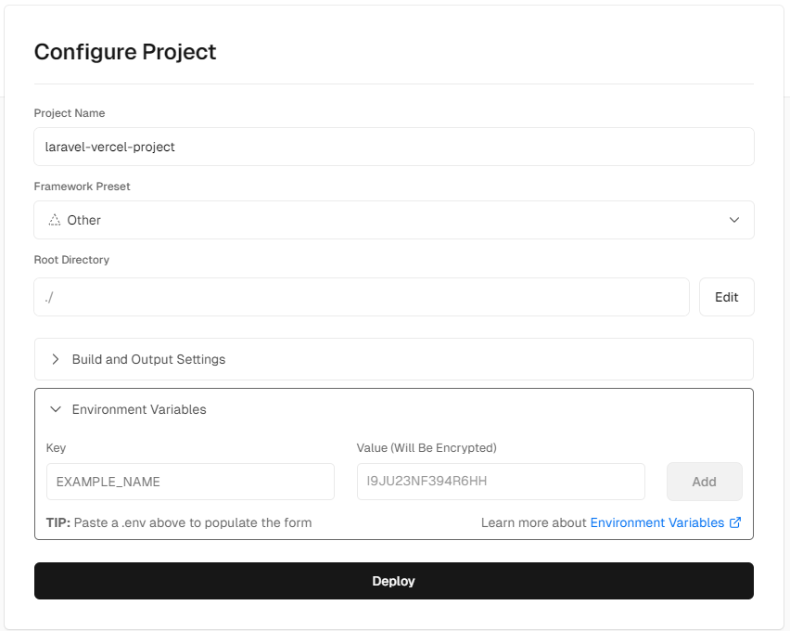This screenshot has height=631, width=790.
Task: Expand Build and Output Settings chevron
Action: pyautogui.click(x=56, y=359)
